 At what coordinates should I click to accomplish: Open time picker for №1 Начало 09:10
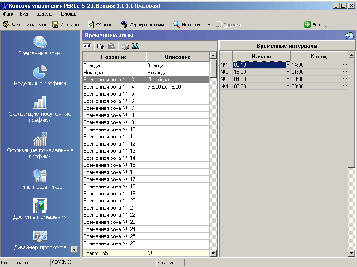(287, 65)
